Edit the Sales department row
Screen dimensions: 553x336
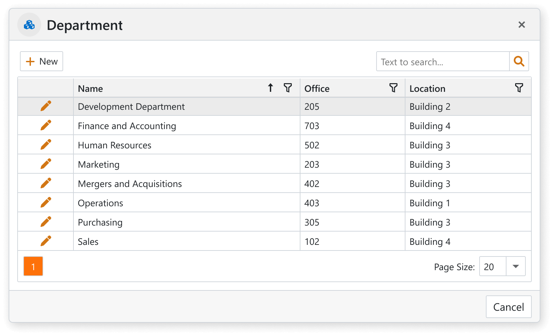(x=46, y=241)
